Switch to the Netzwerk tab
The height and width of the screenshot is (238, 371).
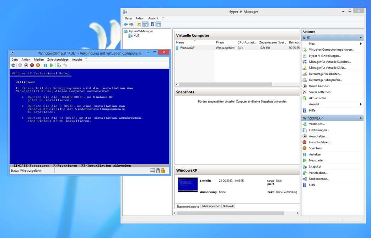(228, 206)
